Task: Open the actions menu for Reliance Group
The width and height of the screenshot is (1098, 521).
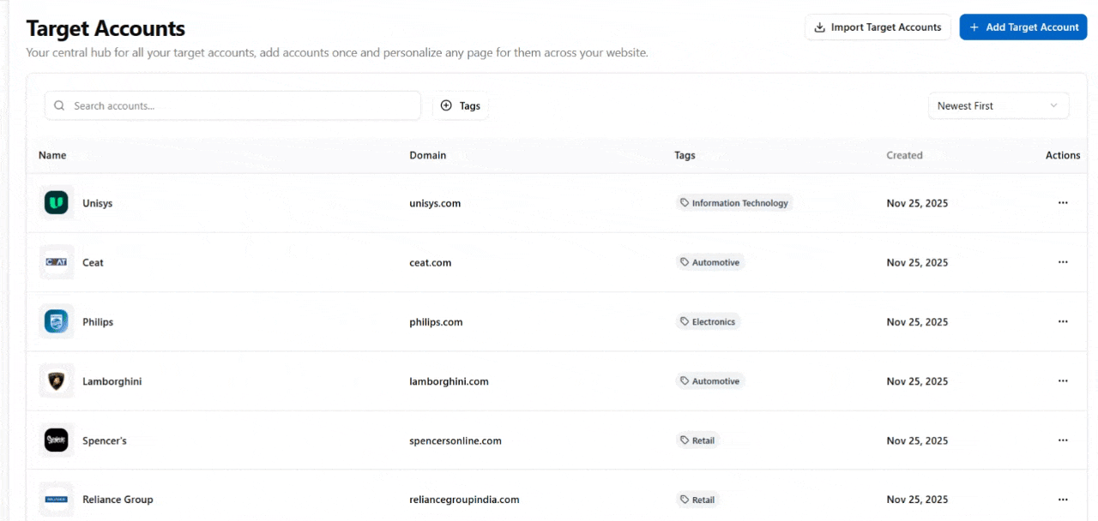Action: (x=1063, y=500)
